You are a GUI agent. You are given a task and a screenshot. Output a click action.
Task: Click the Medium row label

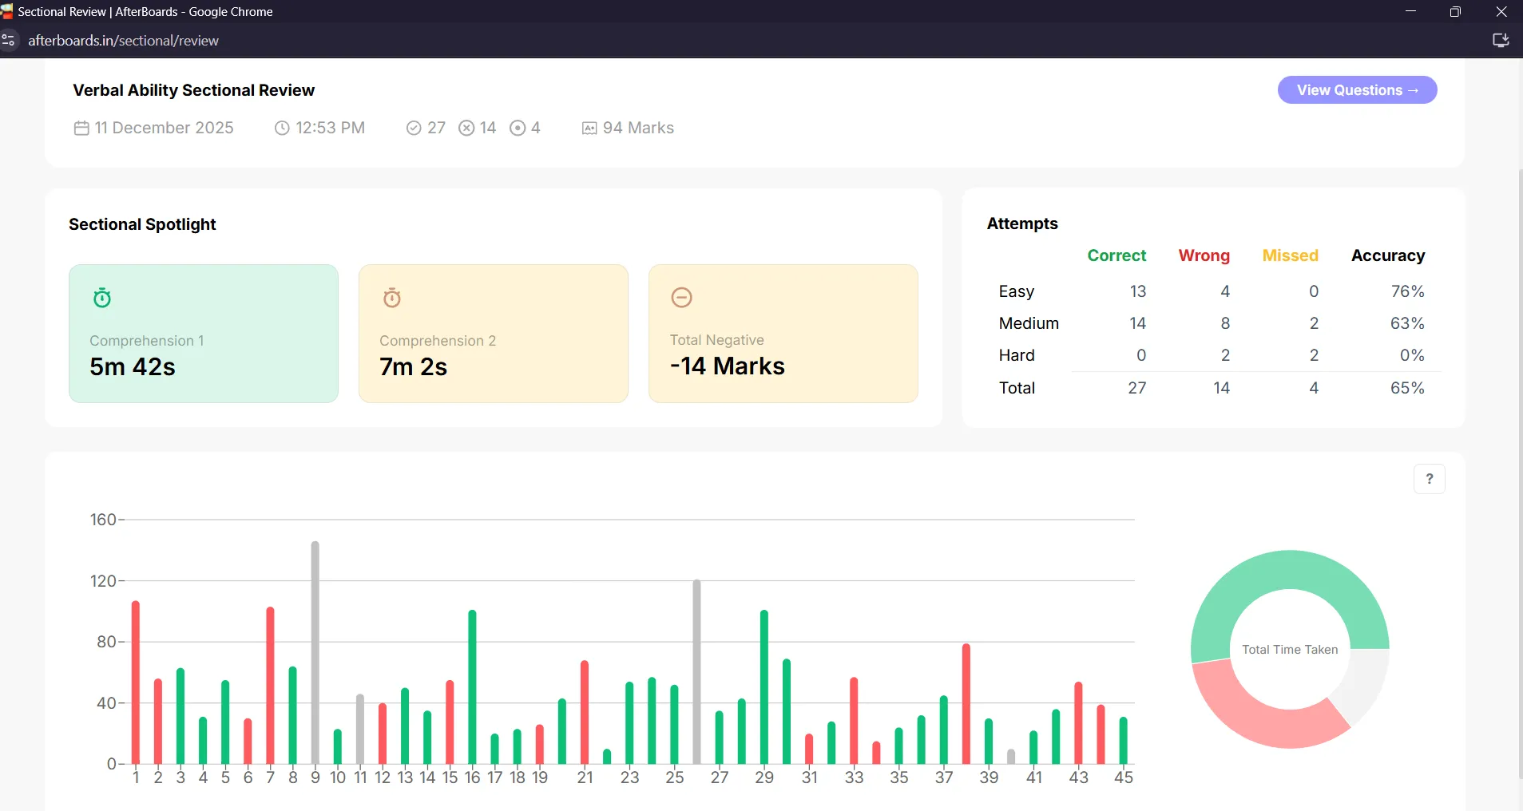point(1029,323)
